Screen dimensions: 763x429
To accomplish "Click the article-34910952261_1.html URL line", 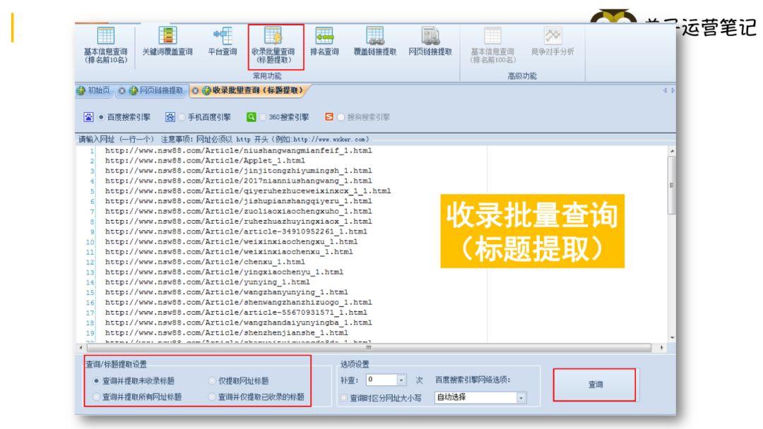I will (236, 231).
